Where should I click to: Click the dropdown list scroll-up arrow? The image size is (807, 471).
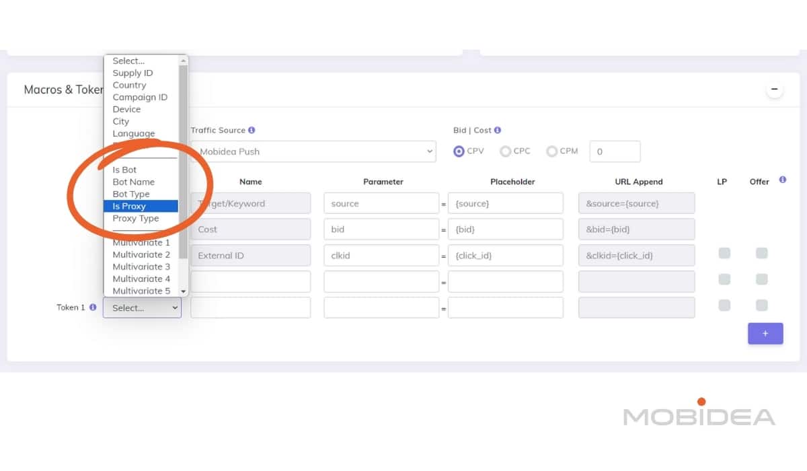click(x=184, y=61)
